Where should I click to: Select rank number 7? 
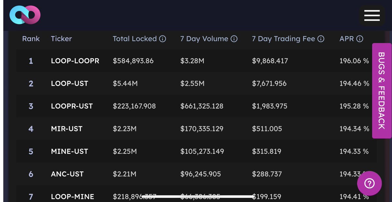coord(31,196)
